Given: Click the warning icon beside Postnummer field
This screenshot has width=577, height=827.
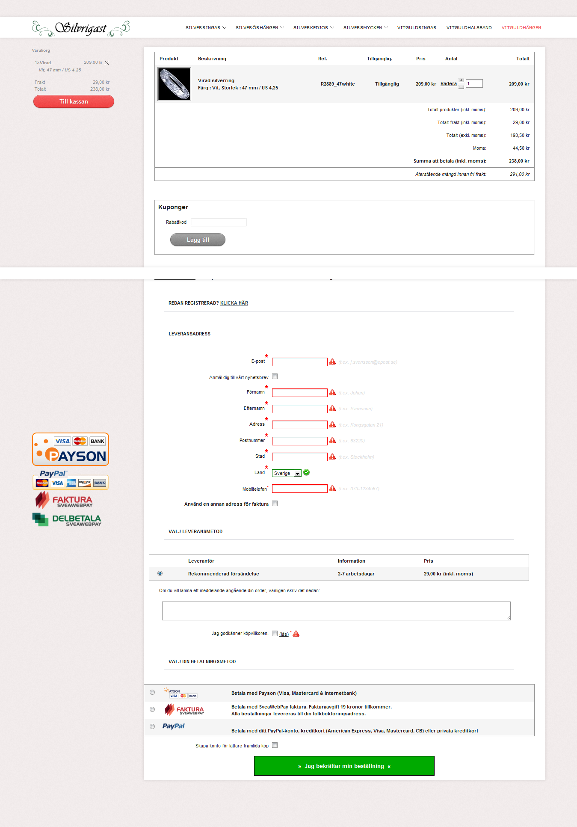Looking at the screenshot, I should pyautogui.click(x=332, y=440).
